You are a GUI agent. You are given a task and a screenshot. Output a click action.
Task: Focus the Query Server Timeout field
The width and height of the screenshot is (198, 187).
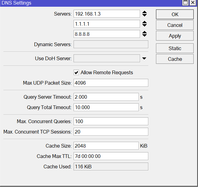pyautogui.click(x=106, y=97)
